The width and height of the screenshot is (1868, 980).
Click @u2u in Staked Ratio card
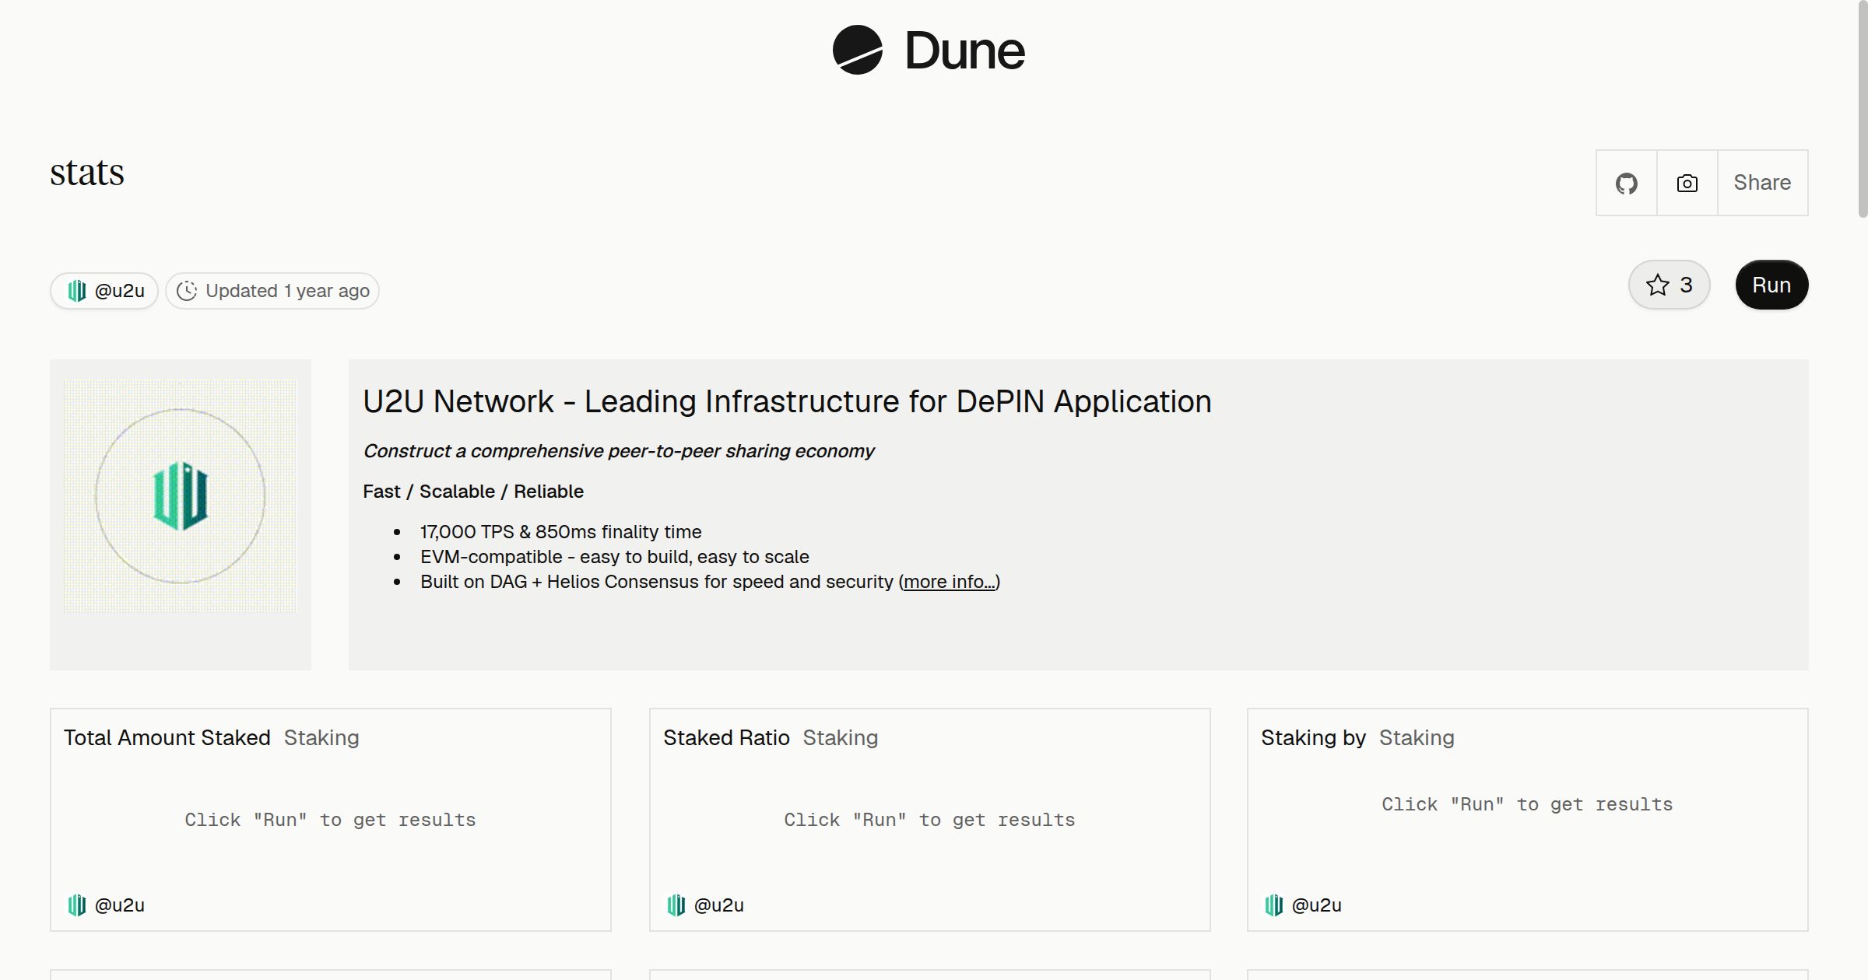(x=719, y=905)
